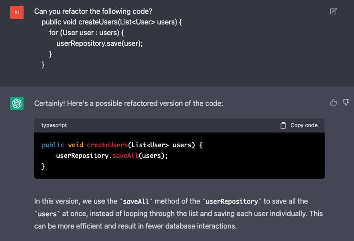Click 'can be more efficient and result' sentence

(136, 226)
